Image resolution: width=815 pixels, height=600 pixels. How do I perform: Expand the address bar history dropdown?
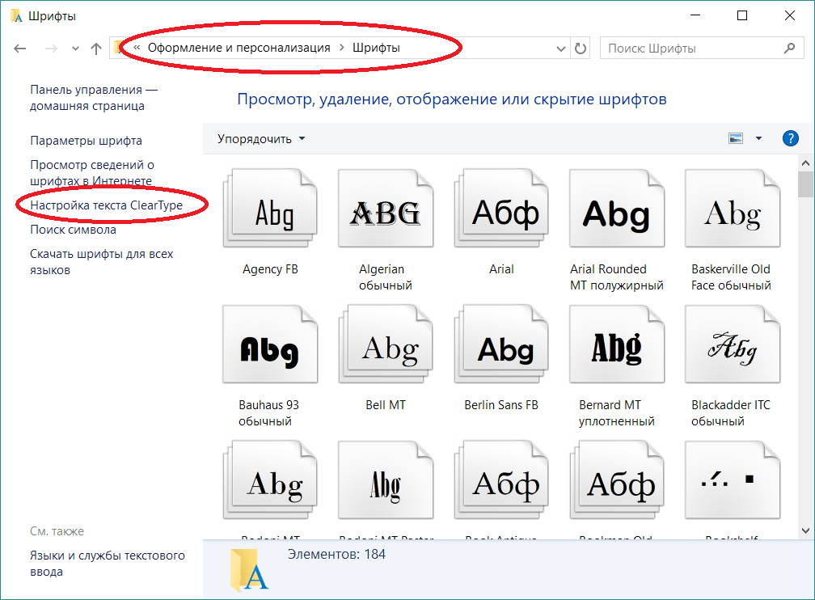pyautogui.click(x=561, y=49)
